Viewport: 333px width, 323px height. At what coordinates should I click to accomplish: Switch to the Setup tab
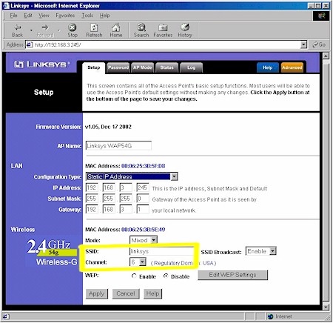coord(94,67)
